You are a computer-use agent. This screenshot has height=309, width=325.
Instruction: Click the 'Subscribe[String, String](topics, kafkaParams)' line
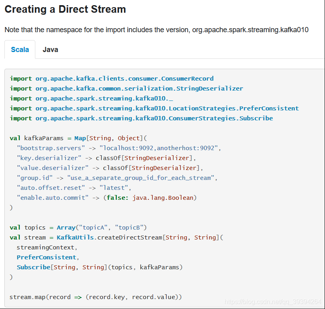(100, 267)
